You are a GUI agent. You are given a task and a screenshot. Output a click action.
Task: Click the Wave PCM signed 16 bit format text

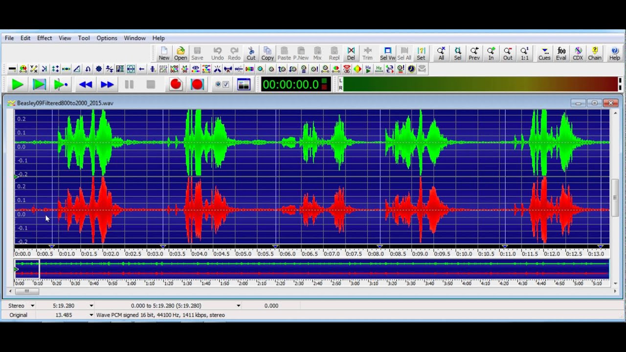160,315
